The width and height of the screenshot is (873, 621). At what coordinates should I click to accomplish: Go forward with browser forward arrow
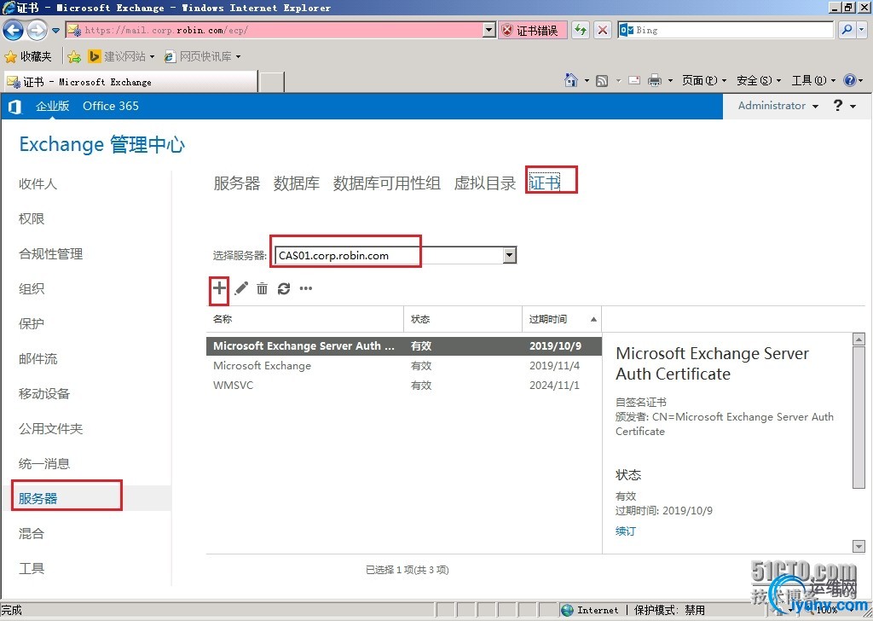37,30
